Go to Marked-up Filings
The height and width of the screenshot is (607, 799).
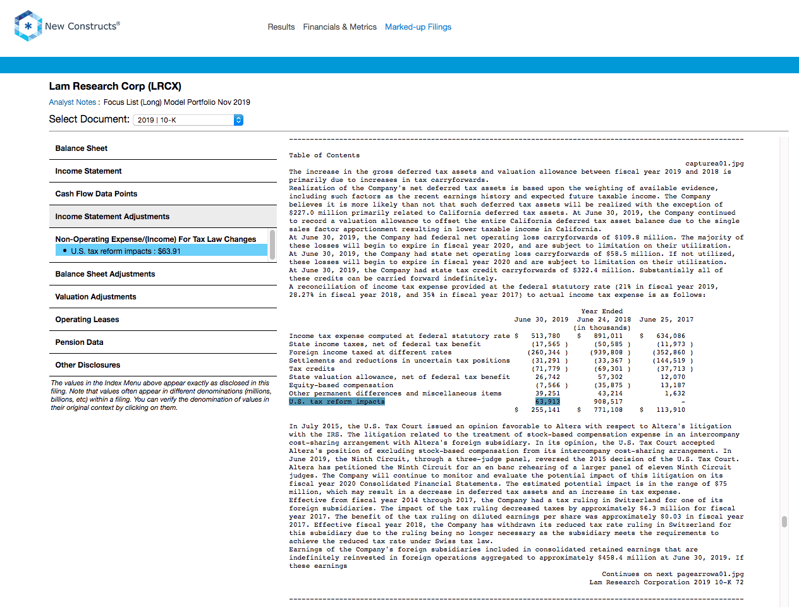click(418, 27)
